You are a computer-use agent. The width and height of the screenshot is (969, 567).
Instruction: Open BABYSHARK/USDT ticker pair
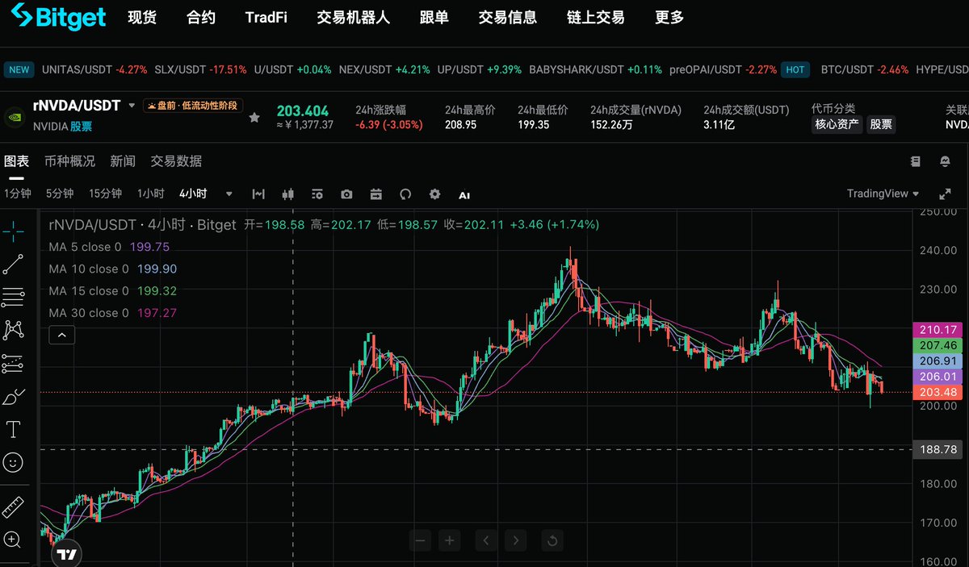tap(595, 69)
